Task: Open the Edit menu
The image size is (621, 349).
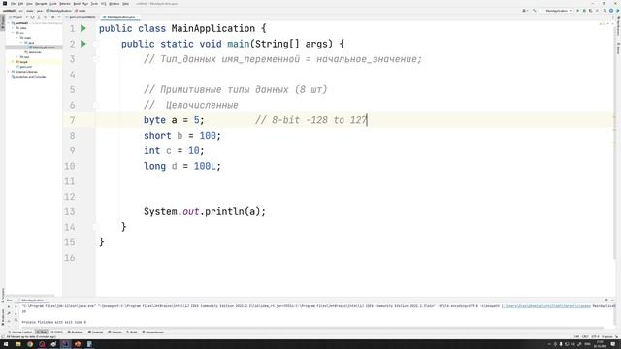Action: 20,4
